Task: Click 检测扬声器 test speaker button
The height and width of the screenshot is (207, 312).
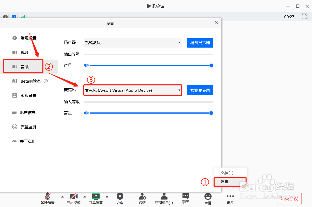Action: [200, 43]
